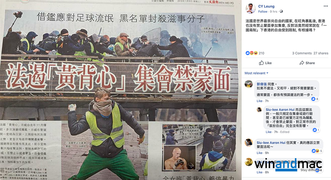View the 27 shares link
Viewport: 331px width, 180px height.
[321, 53]
